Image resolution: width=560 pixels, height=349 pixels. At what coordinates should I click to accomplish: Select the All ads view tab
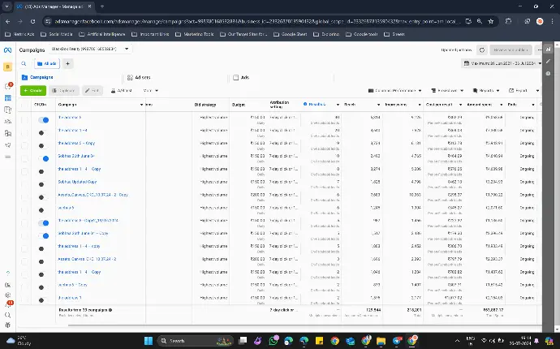point(47,63)
